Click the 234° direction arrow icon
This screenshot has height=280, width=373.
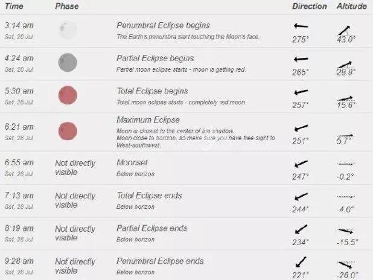click(x=301, y=229)
